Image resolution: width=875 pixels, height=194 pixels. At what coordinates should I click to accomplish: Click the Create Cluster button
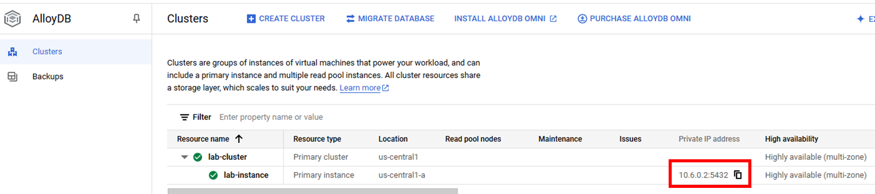point(286,18)
